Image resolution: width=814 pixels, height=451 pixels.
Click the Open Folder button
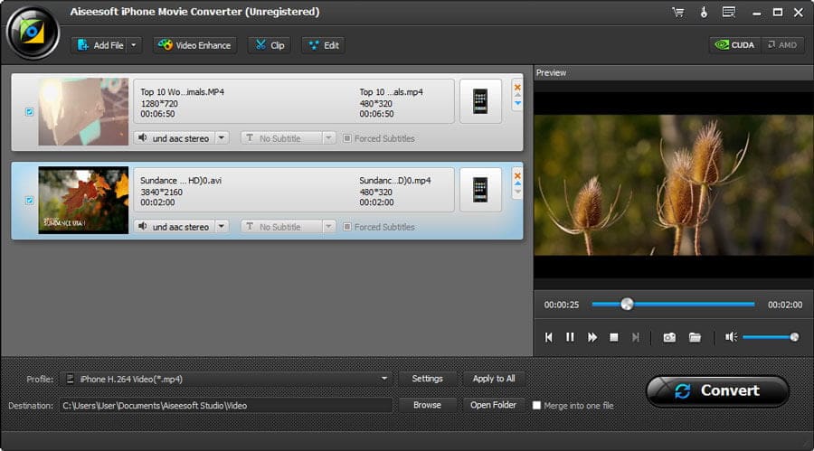(x=494, y=405)
